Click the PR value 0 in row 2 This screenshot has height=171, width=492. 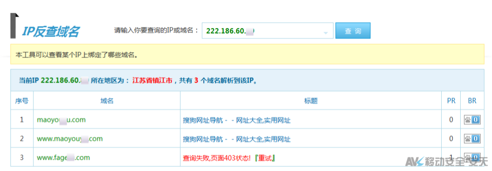(x=451, y=138)
